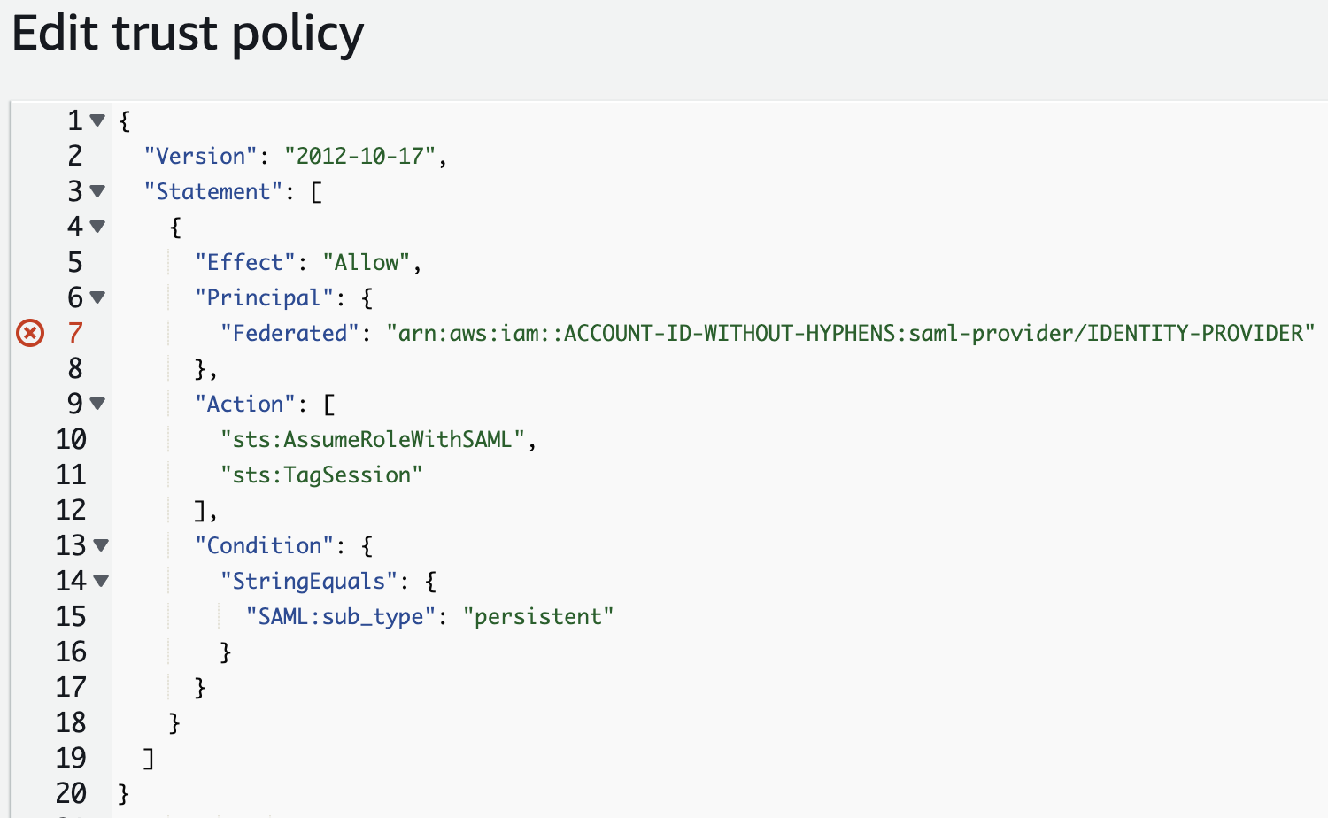1328x818 pixels.
Task: Collapse the fold arrow on line 1
Action: point(97,120)
